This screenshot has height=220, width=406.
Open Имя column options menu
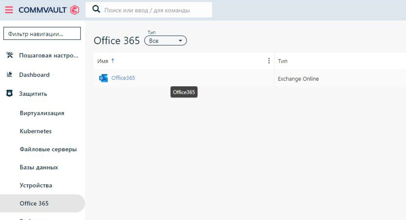(x=269, y=61)
